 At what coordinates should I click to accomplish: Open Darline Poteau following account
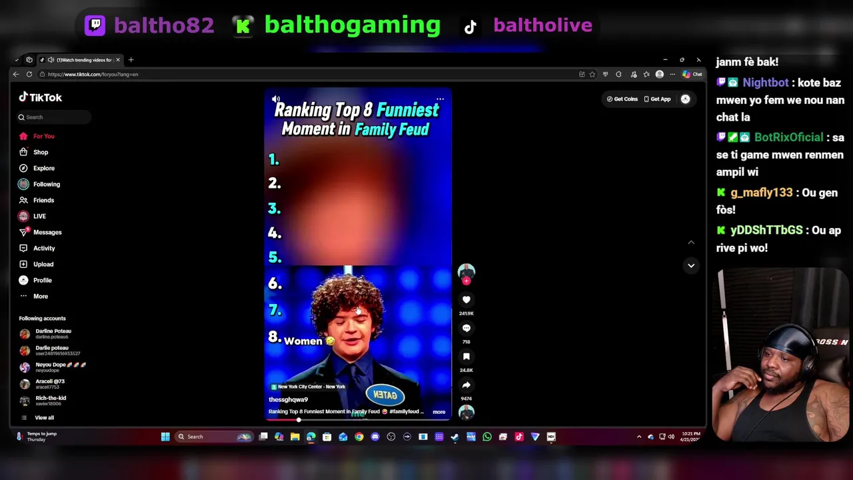point(47,333)
